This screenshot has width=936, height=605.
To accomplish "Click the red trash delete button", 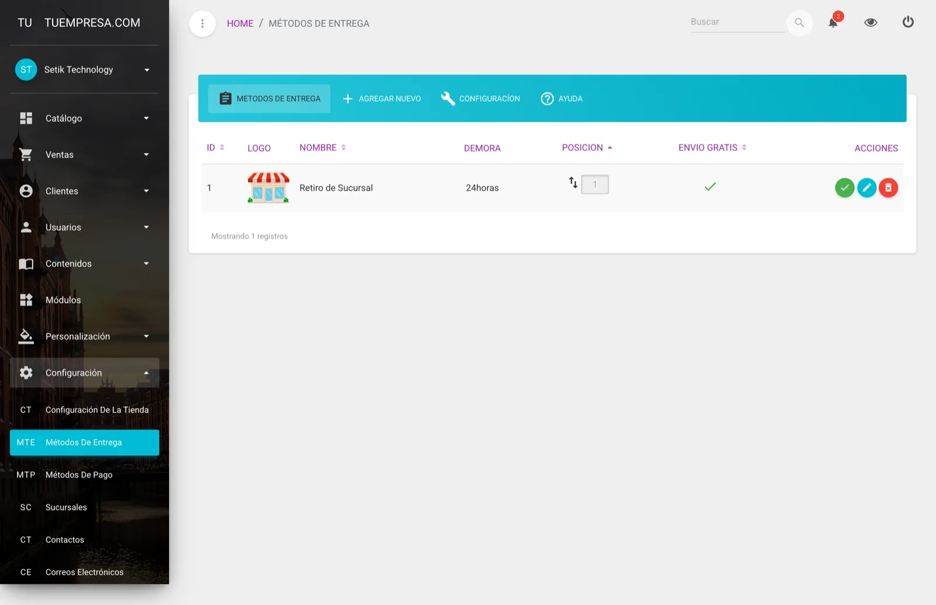I will (x=888, y=188).
